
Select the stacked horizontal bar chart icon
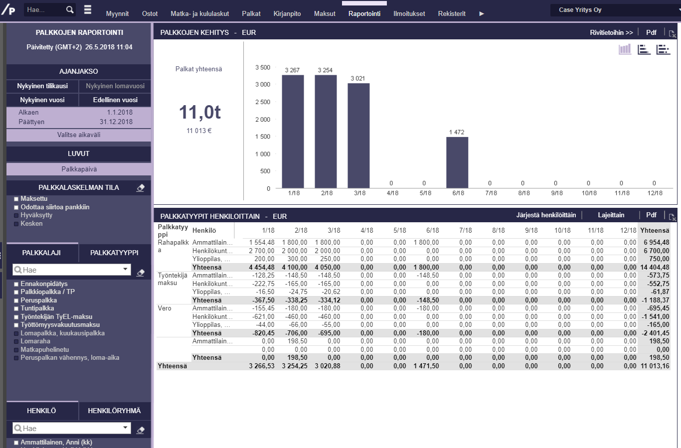point(663,49)
